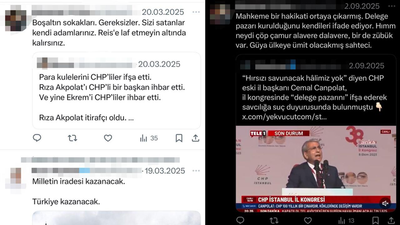Share the 20.03.2025 tweet
Screen dimensions: 400x225
[195, 138]
